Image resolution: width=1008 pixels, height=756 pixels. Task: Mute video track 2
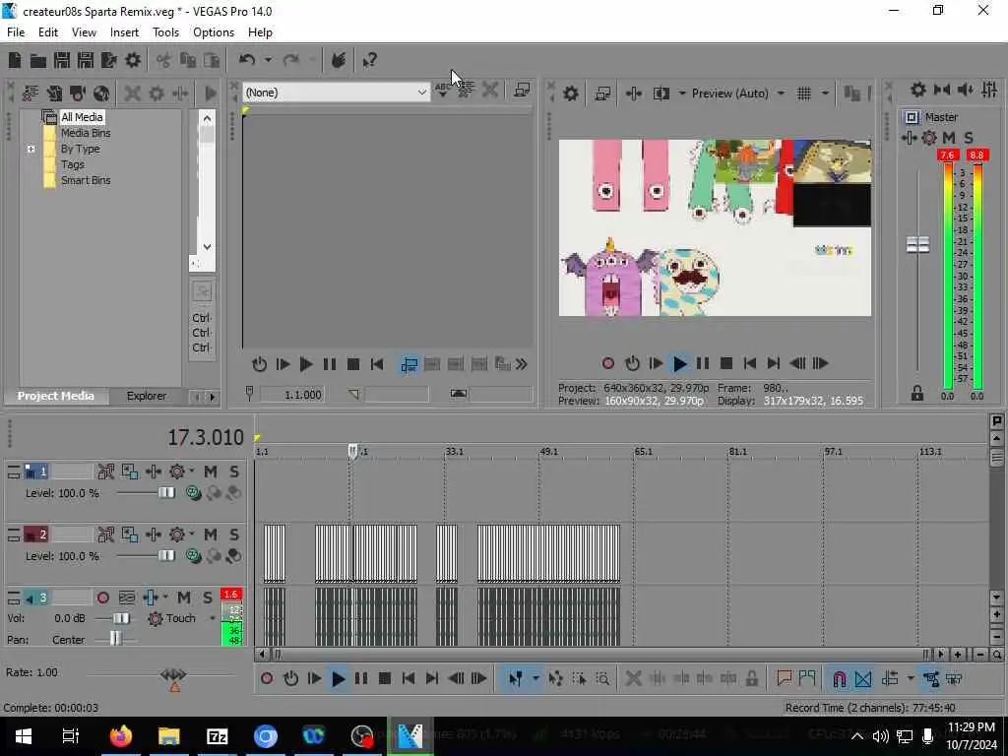(x=211, y=535)
